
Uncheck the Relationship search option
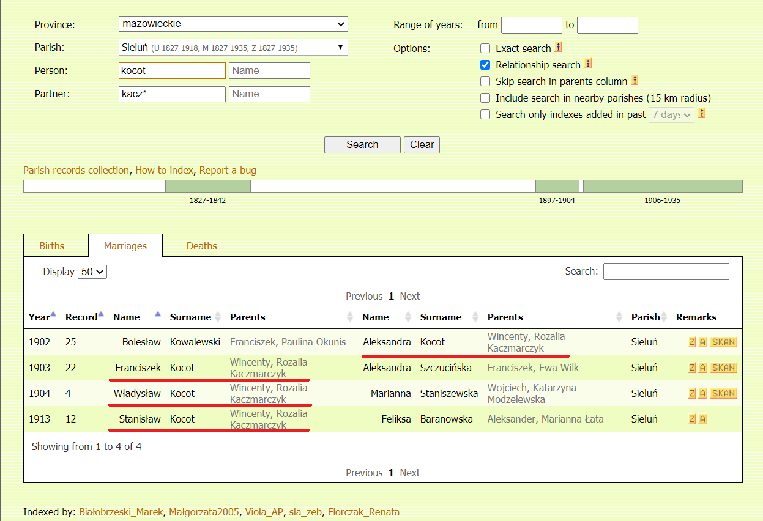pos(485,65)
